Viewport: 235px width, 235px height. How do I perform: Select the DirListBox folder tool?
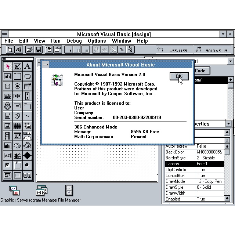pos(28,106)
